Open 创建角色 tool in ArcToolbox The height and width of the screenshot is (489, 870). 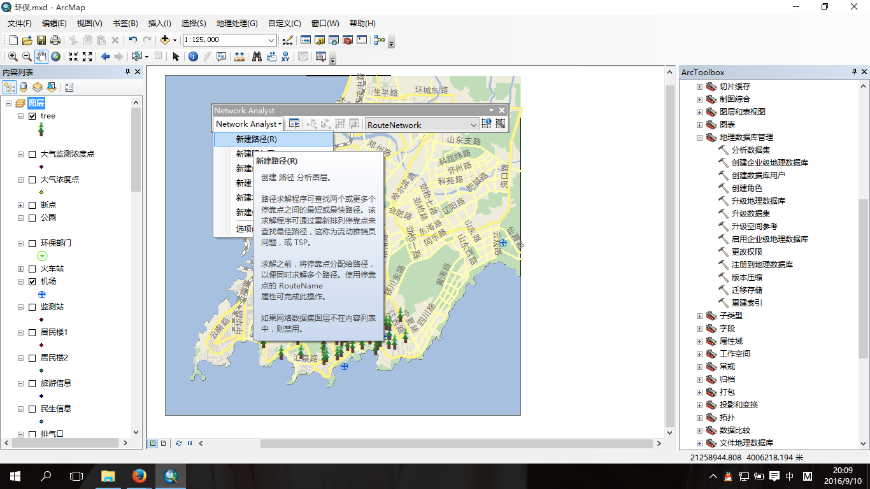pos(746,188)
